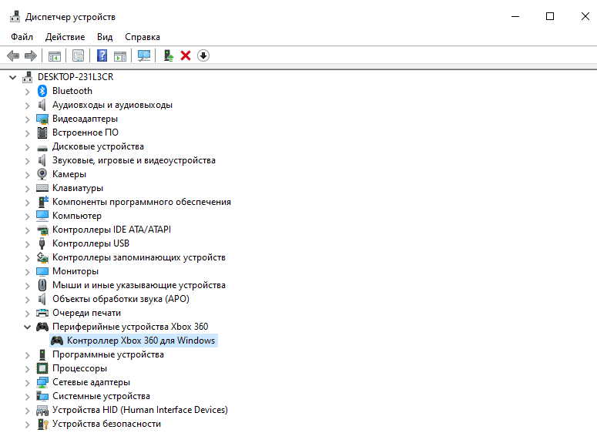This screenshot has width=597, height=443.
Task: Open the Вид menu
Action: 105,37
